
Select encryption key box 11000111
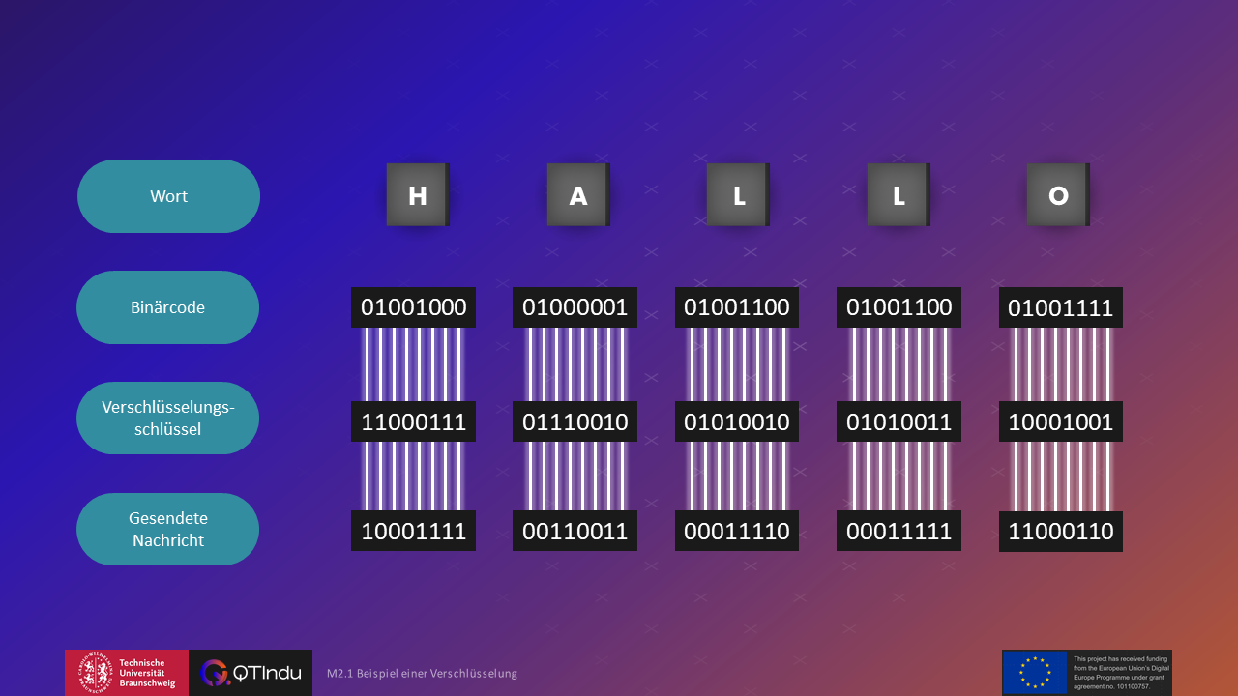coord(413,421)
